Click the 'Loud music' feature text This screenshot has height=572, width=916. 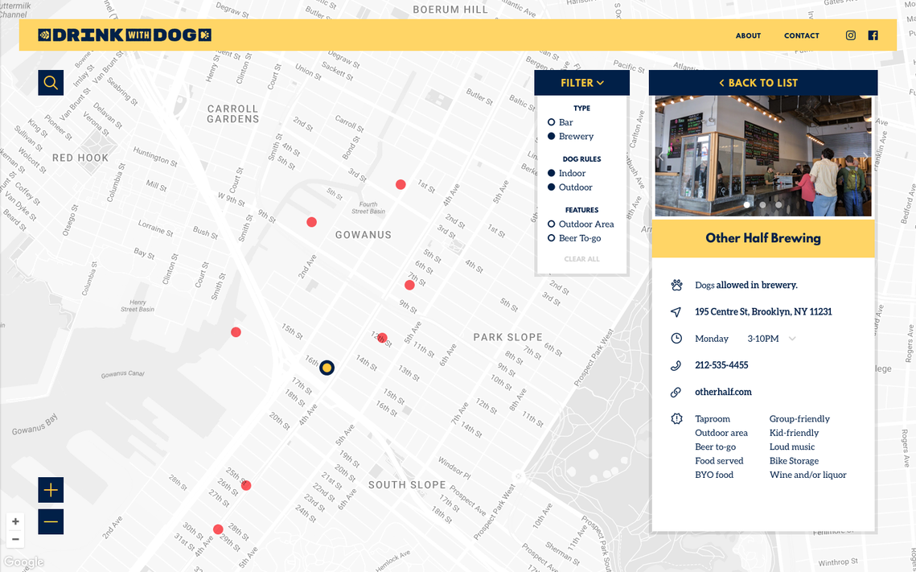pos(792,447)
